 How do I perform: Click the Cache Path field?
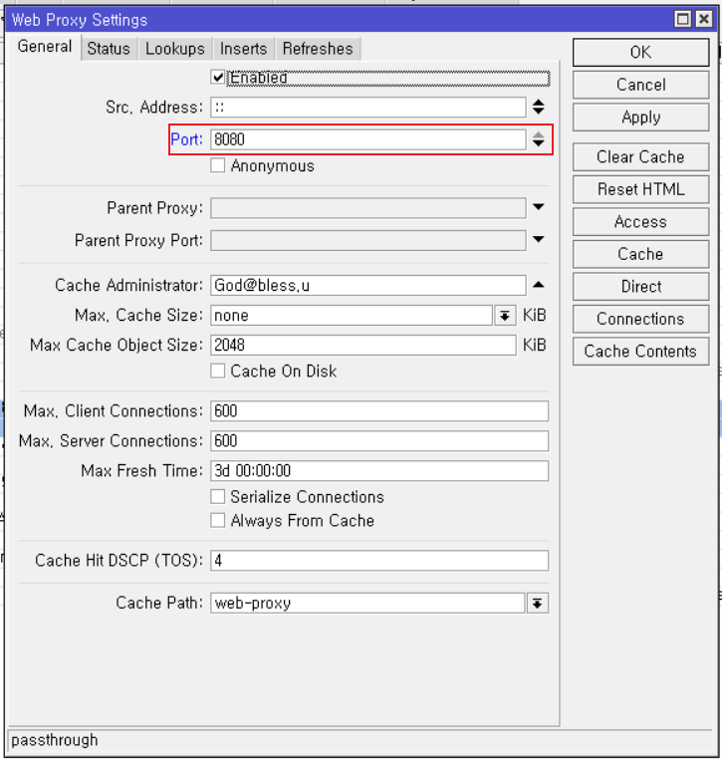click(x=367, y=604)
